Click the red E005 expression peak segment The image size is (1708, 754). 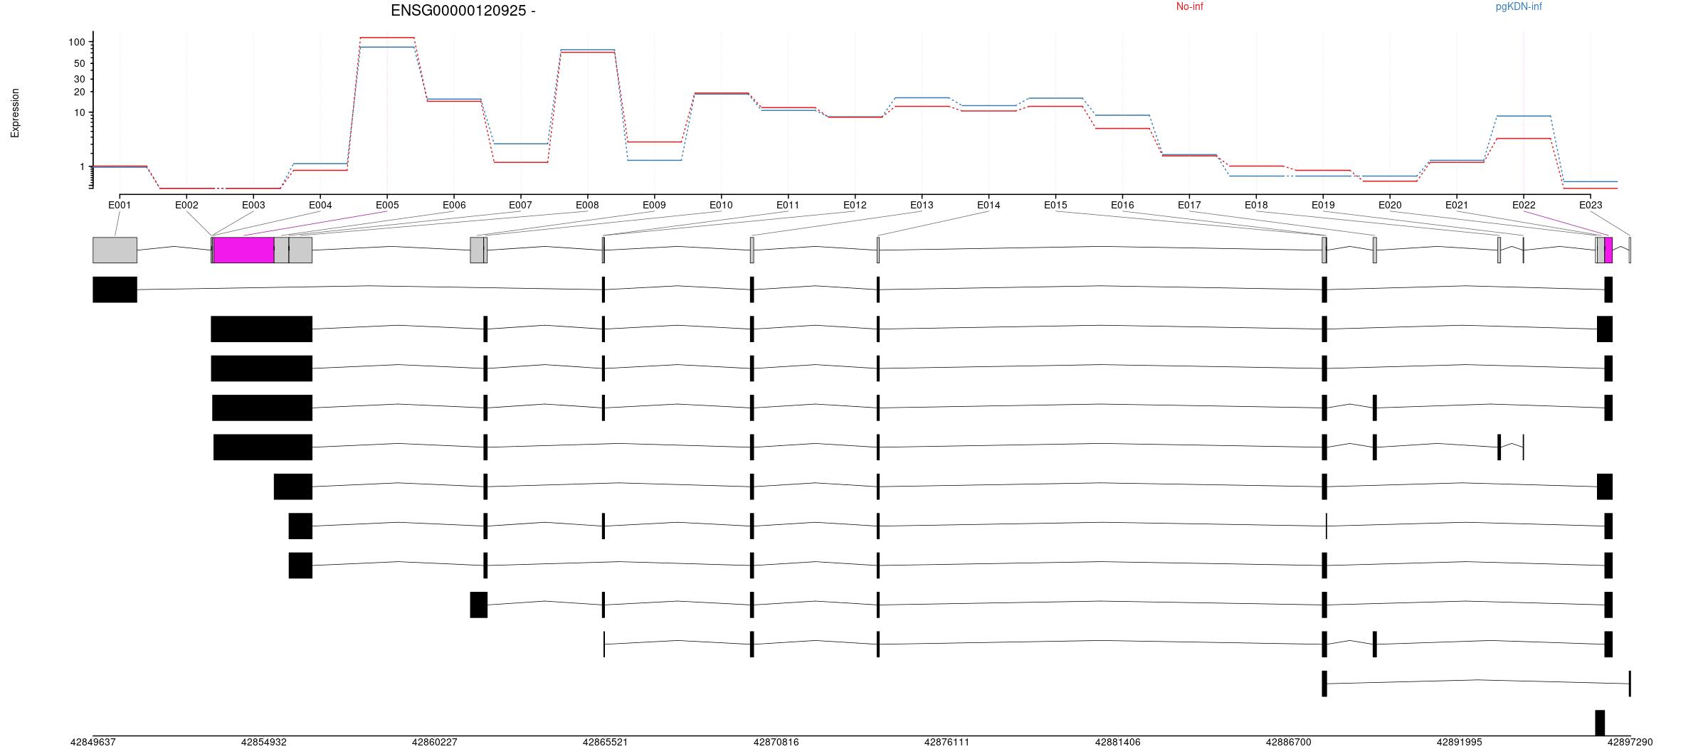(387, 37)
